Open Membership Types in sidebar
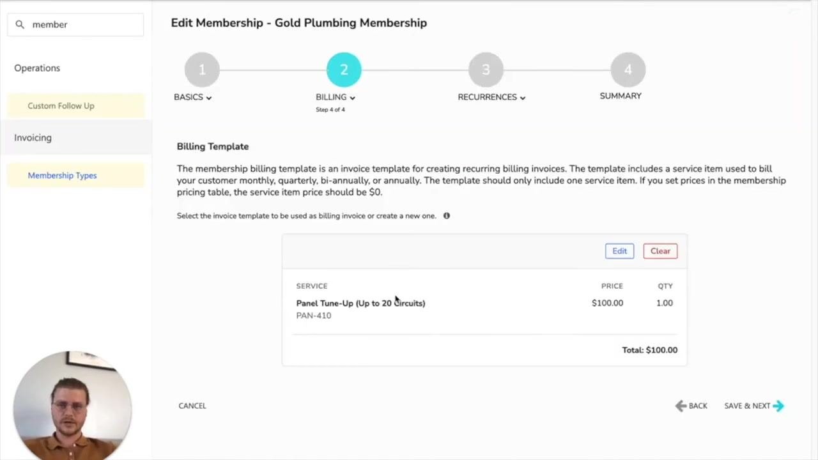 coord(75,176)
